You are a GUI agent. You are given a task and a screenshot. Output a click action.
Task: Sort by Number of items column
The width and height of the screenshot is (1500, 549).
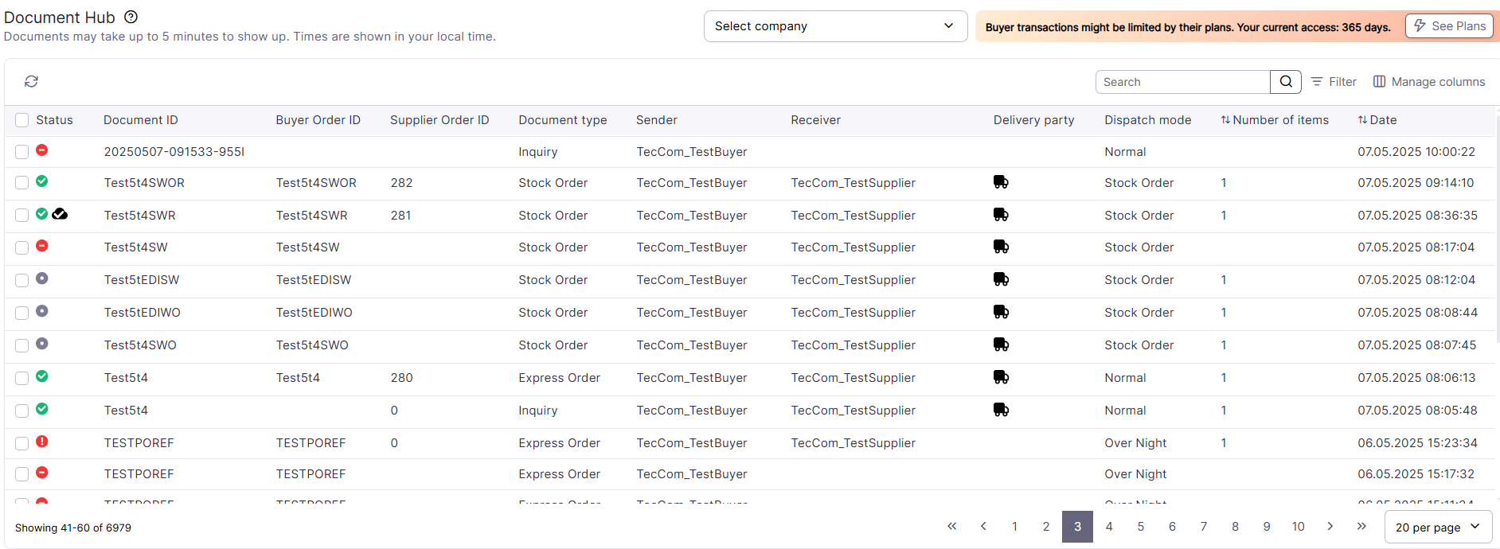1275,120
